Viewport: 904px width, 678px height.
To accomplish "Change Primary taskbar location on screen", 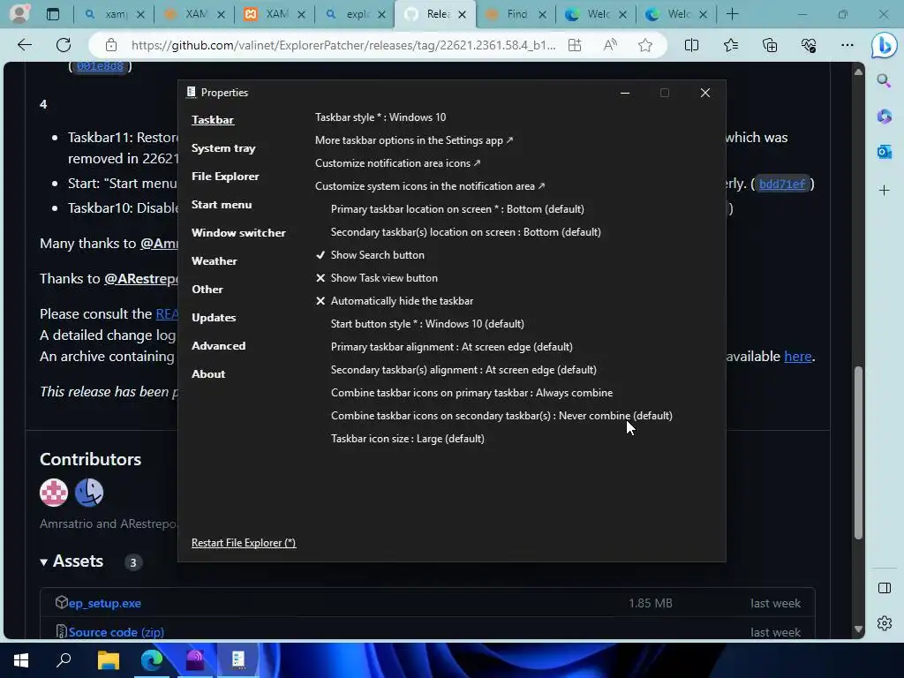I will [457, 209].
